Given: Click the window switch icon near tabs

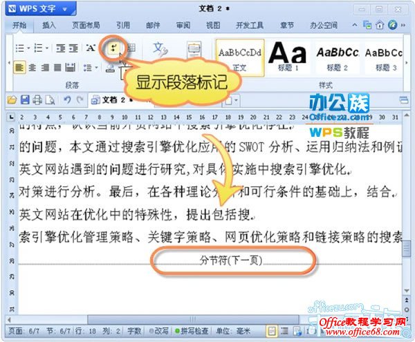Looking at the screenshot, I should click(367, 25).
